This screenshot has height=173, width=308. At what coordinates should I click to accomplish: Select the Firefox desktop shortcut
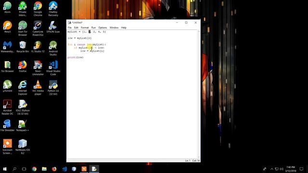pos(23,66)
